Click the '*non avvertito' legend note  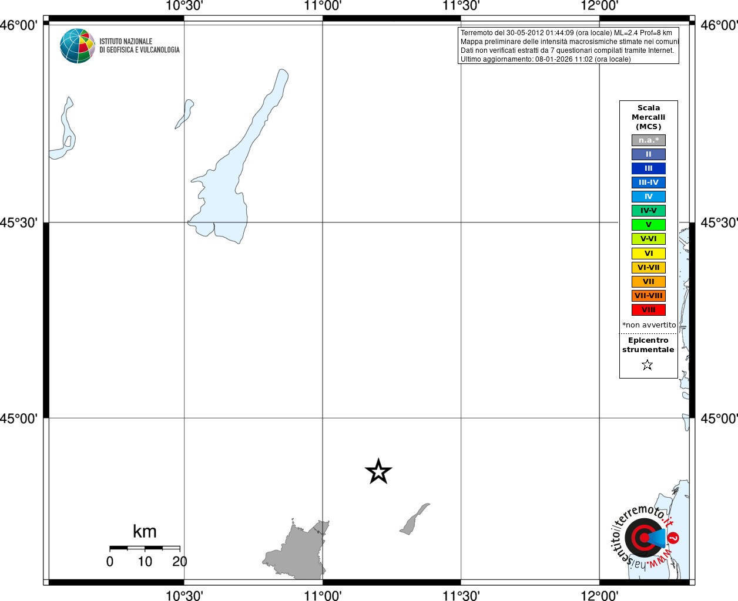click(x=649, y=325)
